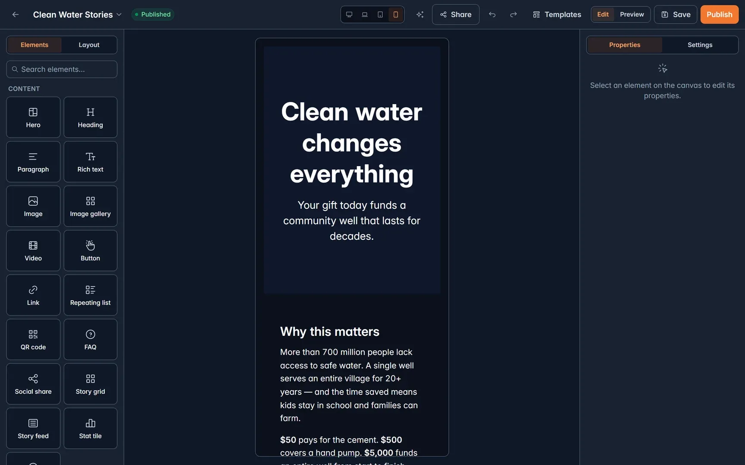Click the AI sparkles icon
745x465 pixels.
(420, 15)
